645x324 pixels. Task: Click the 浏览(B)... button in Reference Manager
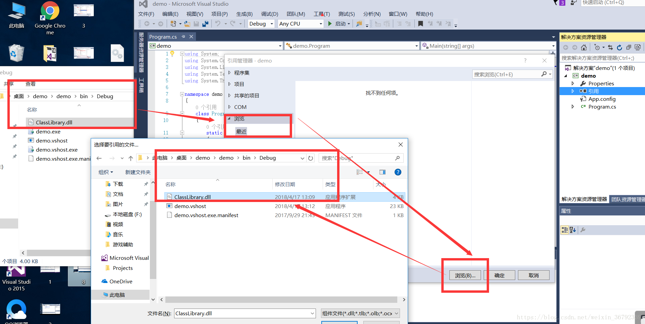pos(465,275)
